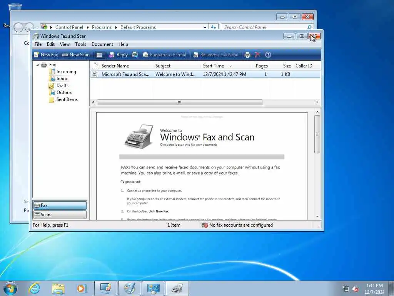Click the preview pane vertical scrollbar thumb

click(x=317, y=134)
